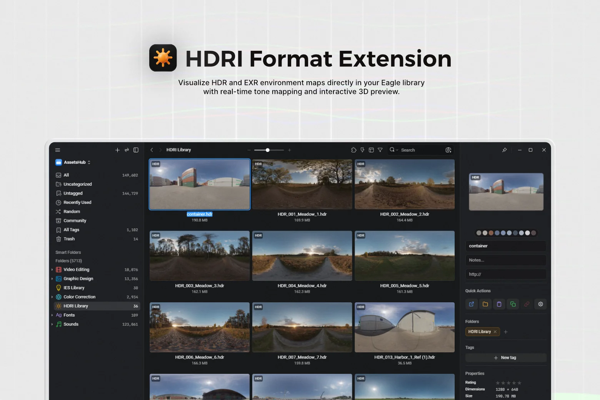Open the extensions puzzle-piece icon in toolbar

(353, 150)
